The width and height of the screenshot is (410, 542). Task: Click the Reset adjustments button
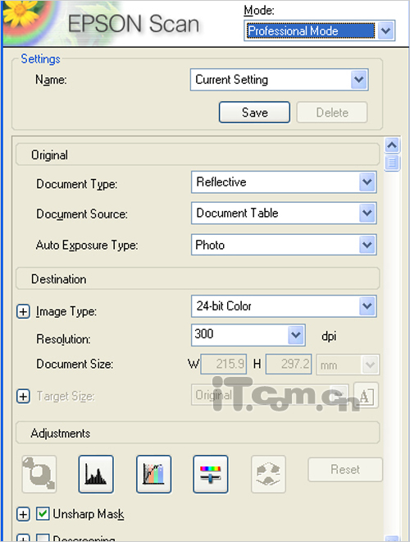point(345,470)
